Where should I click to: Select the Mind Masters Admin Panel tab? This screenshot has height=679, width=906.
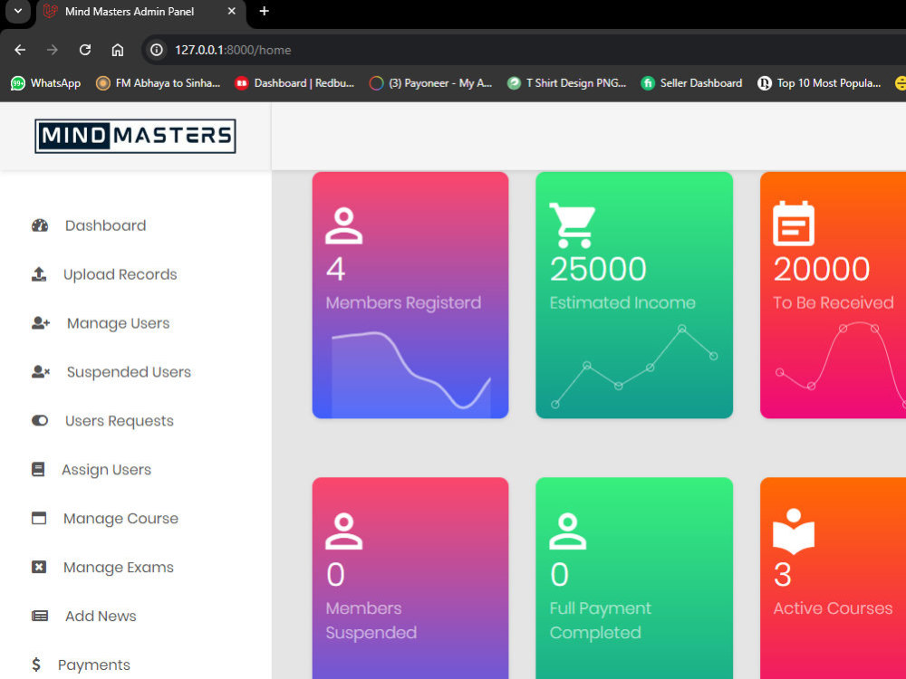pos(141,12)
